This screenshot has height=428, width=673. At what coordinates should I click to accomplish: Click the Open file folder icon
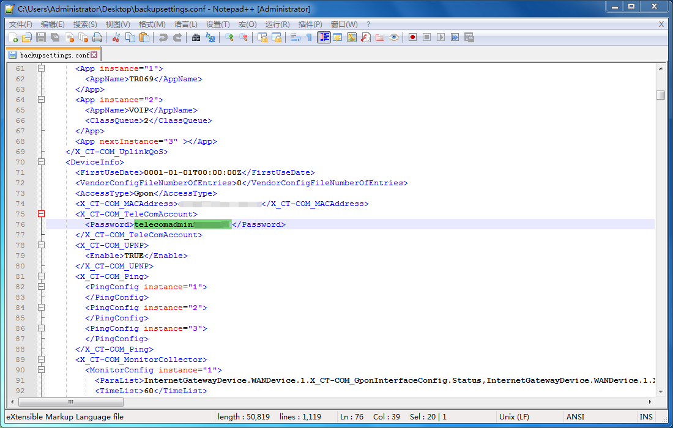tap(26, 37)
